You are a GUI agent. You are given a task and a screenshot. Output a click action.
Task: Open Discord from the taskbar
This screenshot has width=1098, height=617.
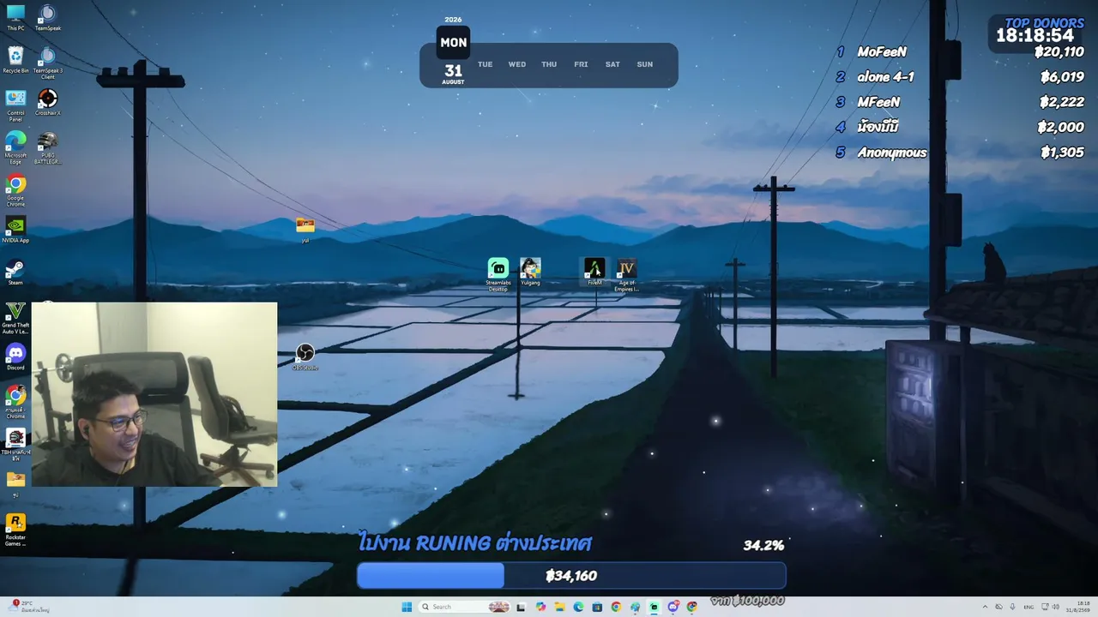(673, 607)
